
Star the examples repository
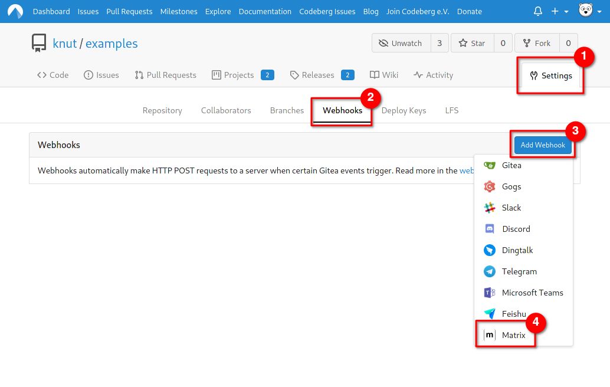coord(472,43)
